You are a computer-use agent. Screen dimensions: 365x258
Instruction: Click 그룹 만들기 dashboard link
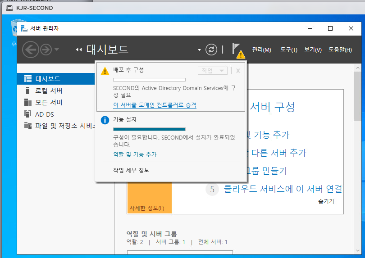tap(267, 171)
